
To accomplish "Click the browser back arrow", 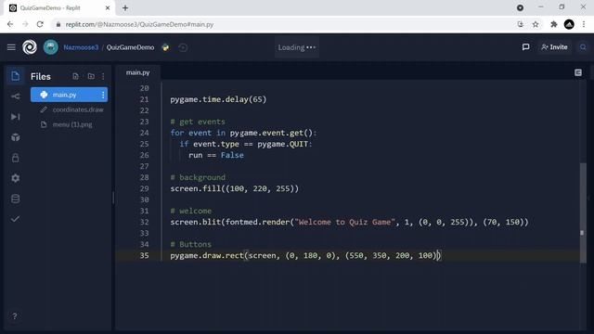I will tap(10, 24).
